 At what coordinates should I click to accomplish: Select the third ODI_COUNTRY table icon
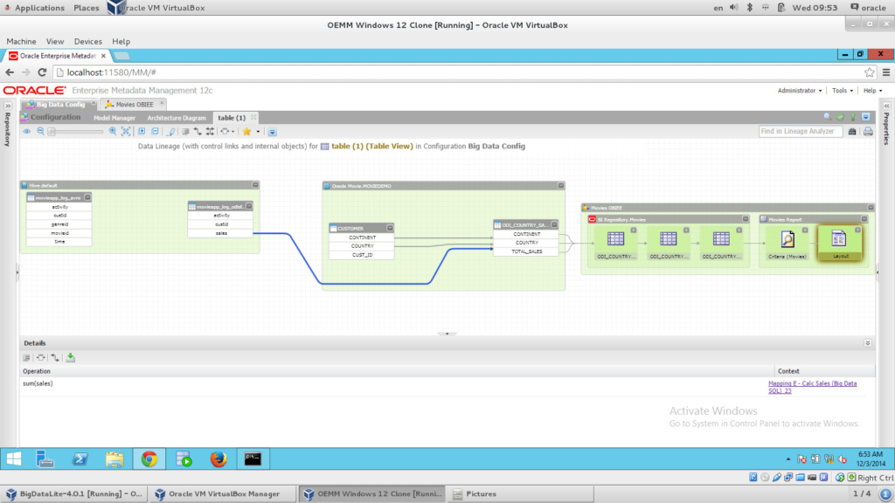[721, 239]
